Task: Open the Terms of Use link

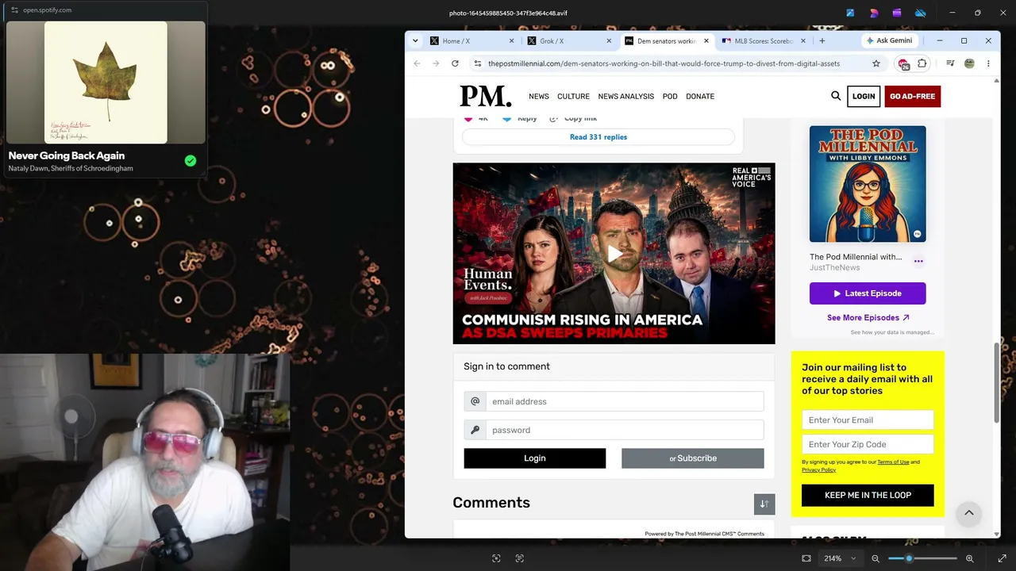Action: click(893, 462)
